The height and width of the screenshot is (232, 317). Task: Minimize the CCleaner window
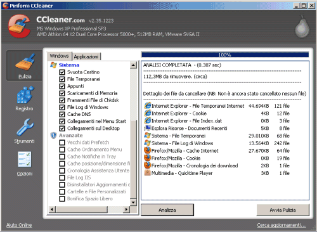point(297,6)
